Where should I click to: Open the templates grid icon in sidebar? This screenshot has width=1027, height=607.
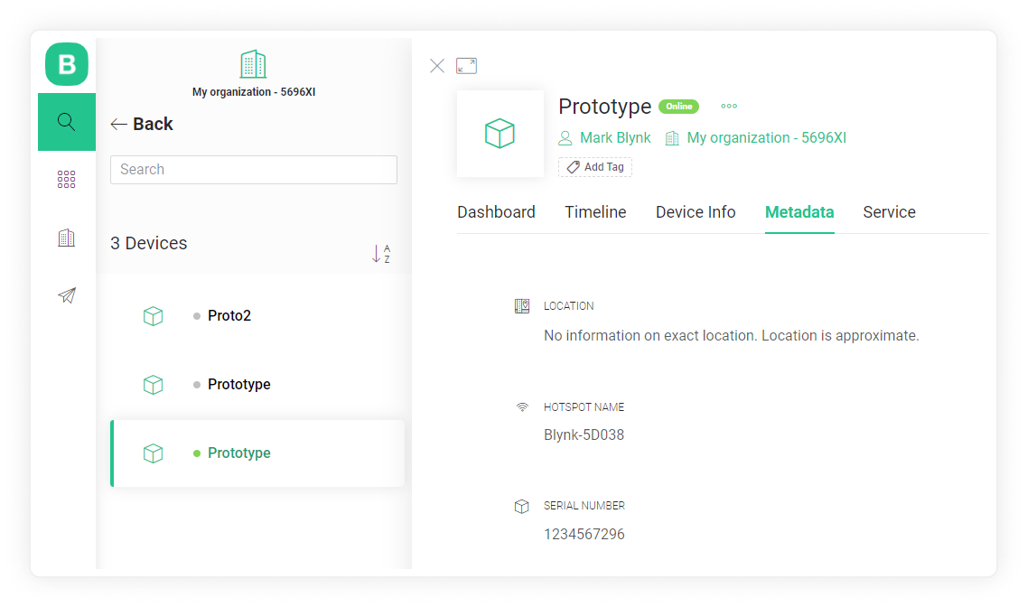pos(67,180)
